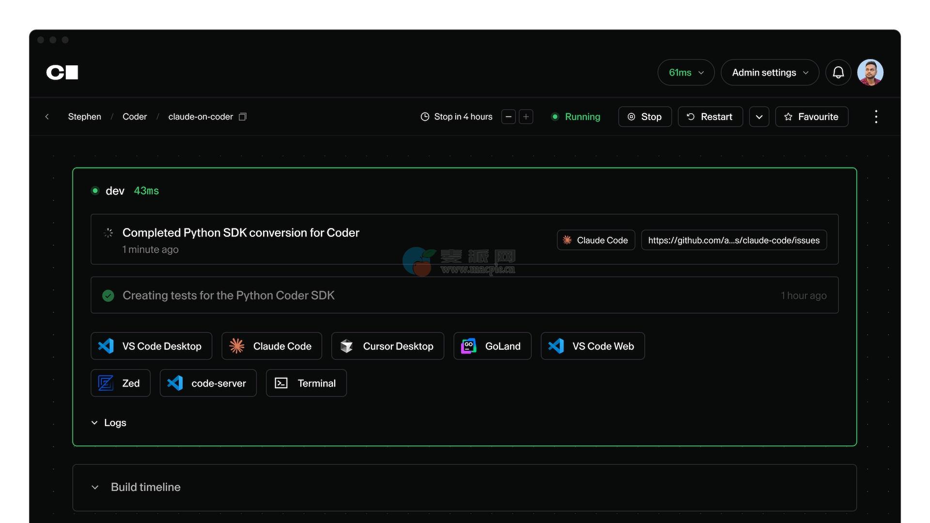930x523 pixels.
Task: Open the GitHub claude-code issues link
Action: tap(733, 240)
